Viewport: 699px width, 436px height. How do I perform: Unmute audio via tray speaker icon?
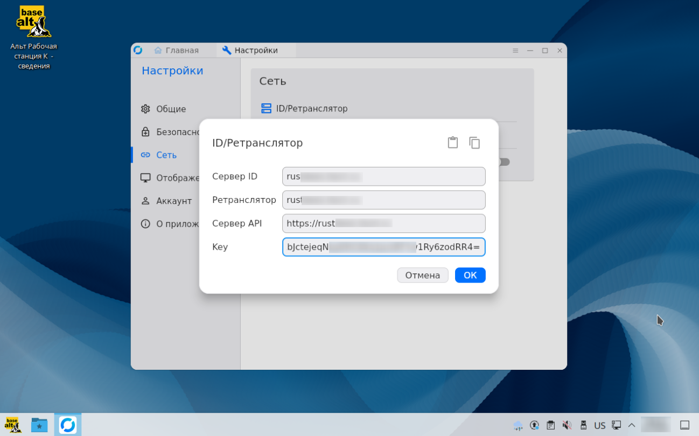tap(567, 425)
